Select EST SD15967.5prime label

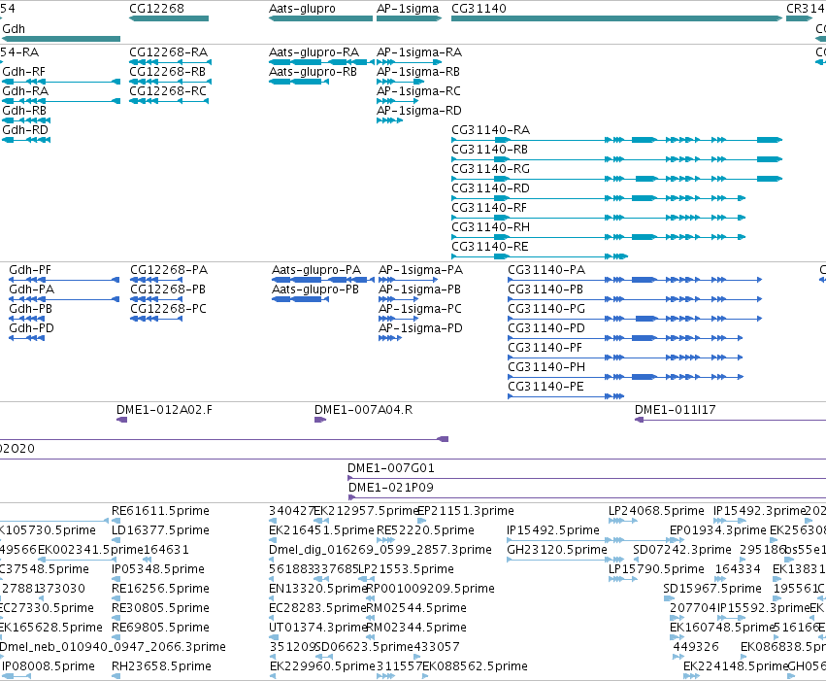[712, 589]
